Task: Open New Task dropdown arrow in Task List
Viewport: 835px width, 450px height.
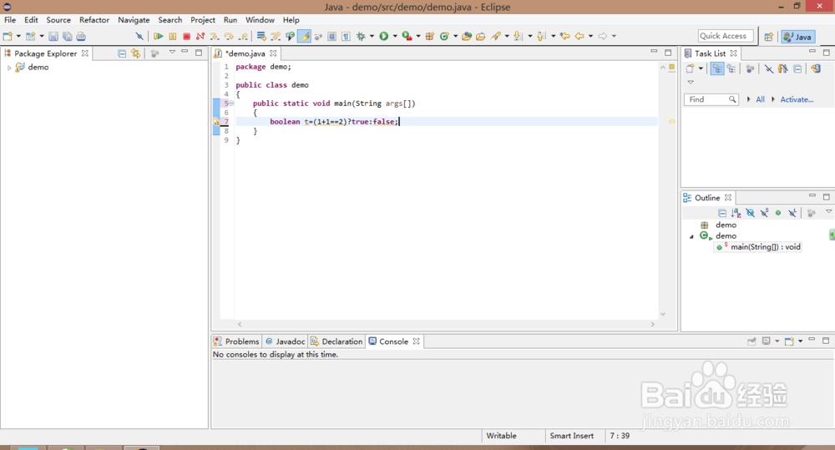Action: pos(701,68)
